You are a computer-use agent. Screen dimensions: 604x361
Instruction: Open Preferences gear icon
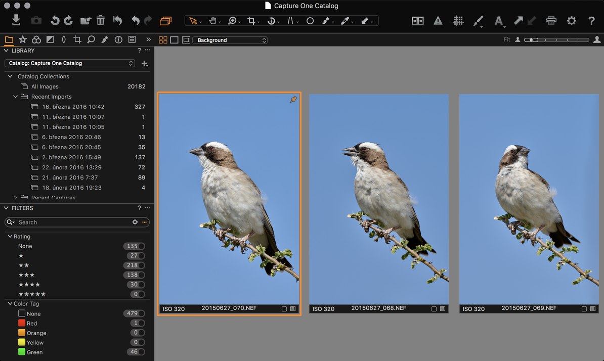tap(571, 21)
